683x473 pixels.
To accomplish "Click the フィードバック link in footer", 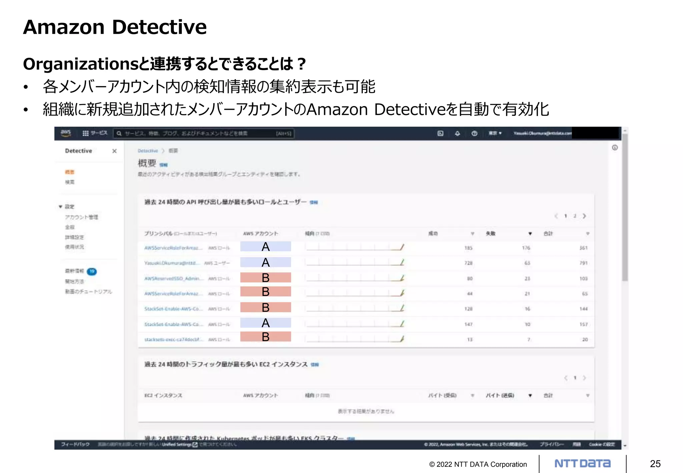I will (x=75, y=444).
